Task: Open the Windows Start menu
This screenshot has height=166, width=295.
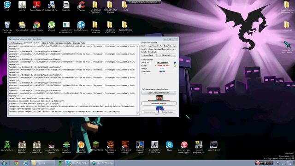Action: click(4, 163)
